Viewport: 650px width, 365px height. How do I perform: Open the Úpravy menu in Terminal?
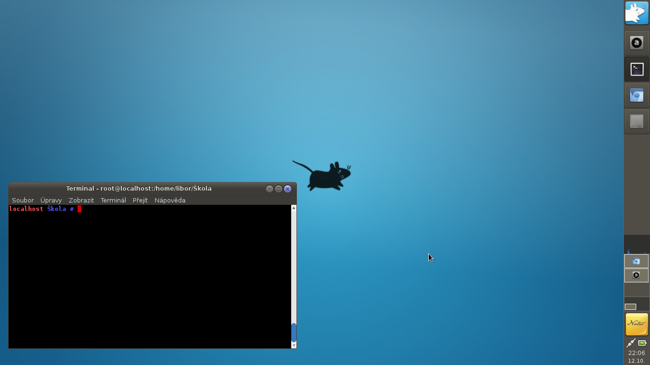pos(51,201)
